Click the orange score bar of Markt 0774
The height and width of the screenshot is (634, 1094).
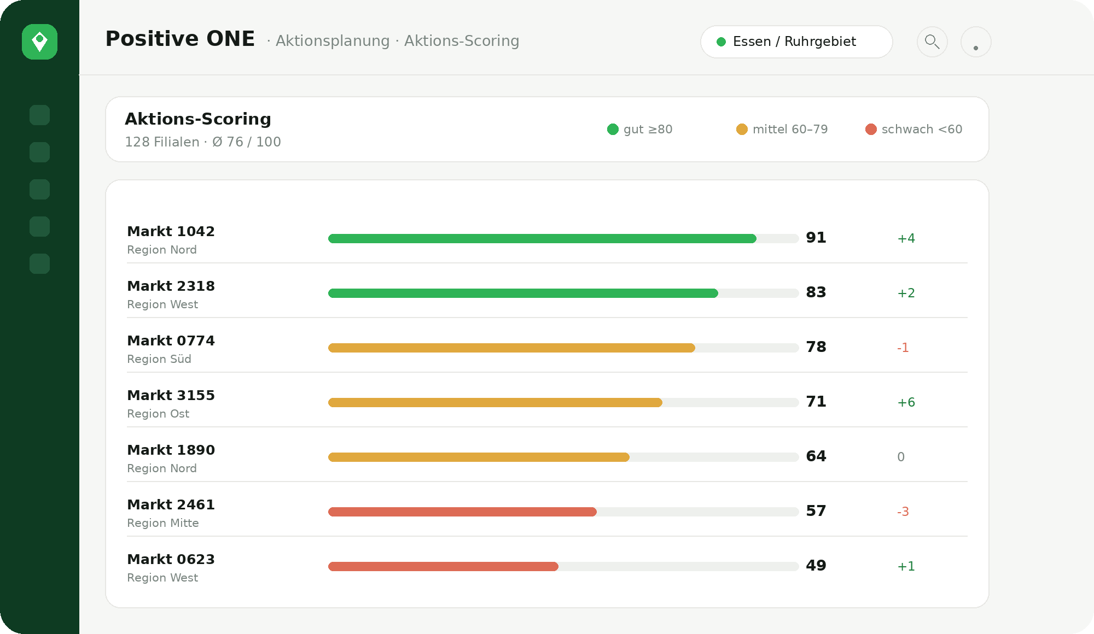511,348
